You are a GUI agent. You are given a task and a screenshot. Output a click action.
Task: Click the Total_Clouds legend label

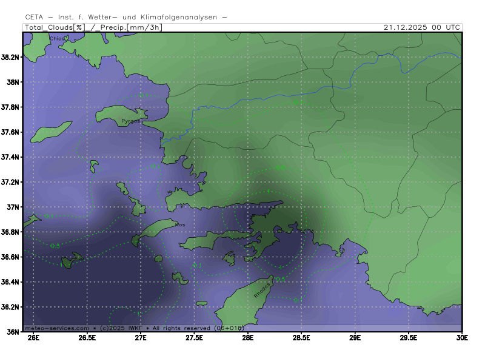tap(48, 27)
